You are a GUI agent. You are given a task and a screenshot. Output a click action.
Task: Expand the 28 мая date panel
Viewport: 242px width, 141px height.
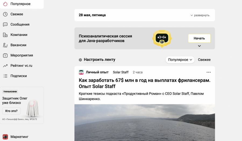(200, 15)
